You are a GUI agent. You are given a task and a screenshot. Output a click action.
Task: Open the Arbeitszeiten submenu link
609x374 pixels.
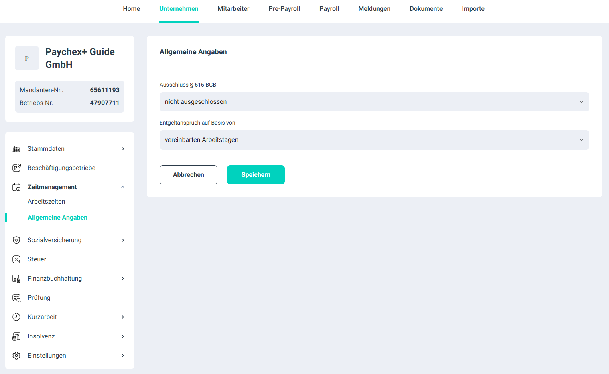click(47, 202)
